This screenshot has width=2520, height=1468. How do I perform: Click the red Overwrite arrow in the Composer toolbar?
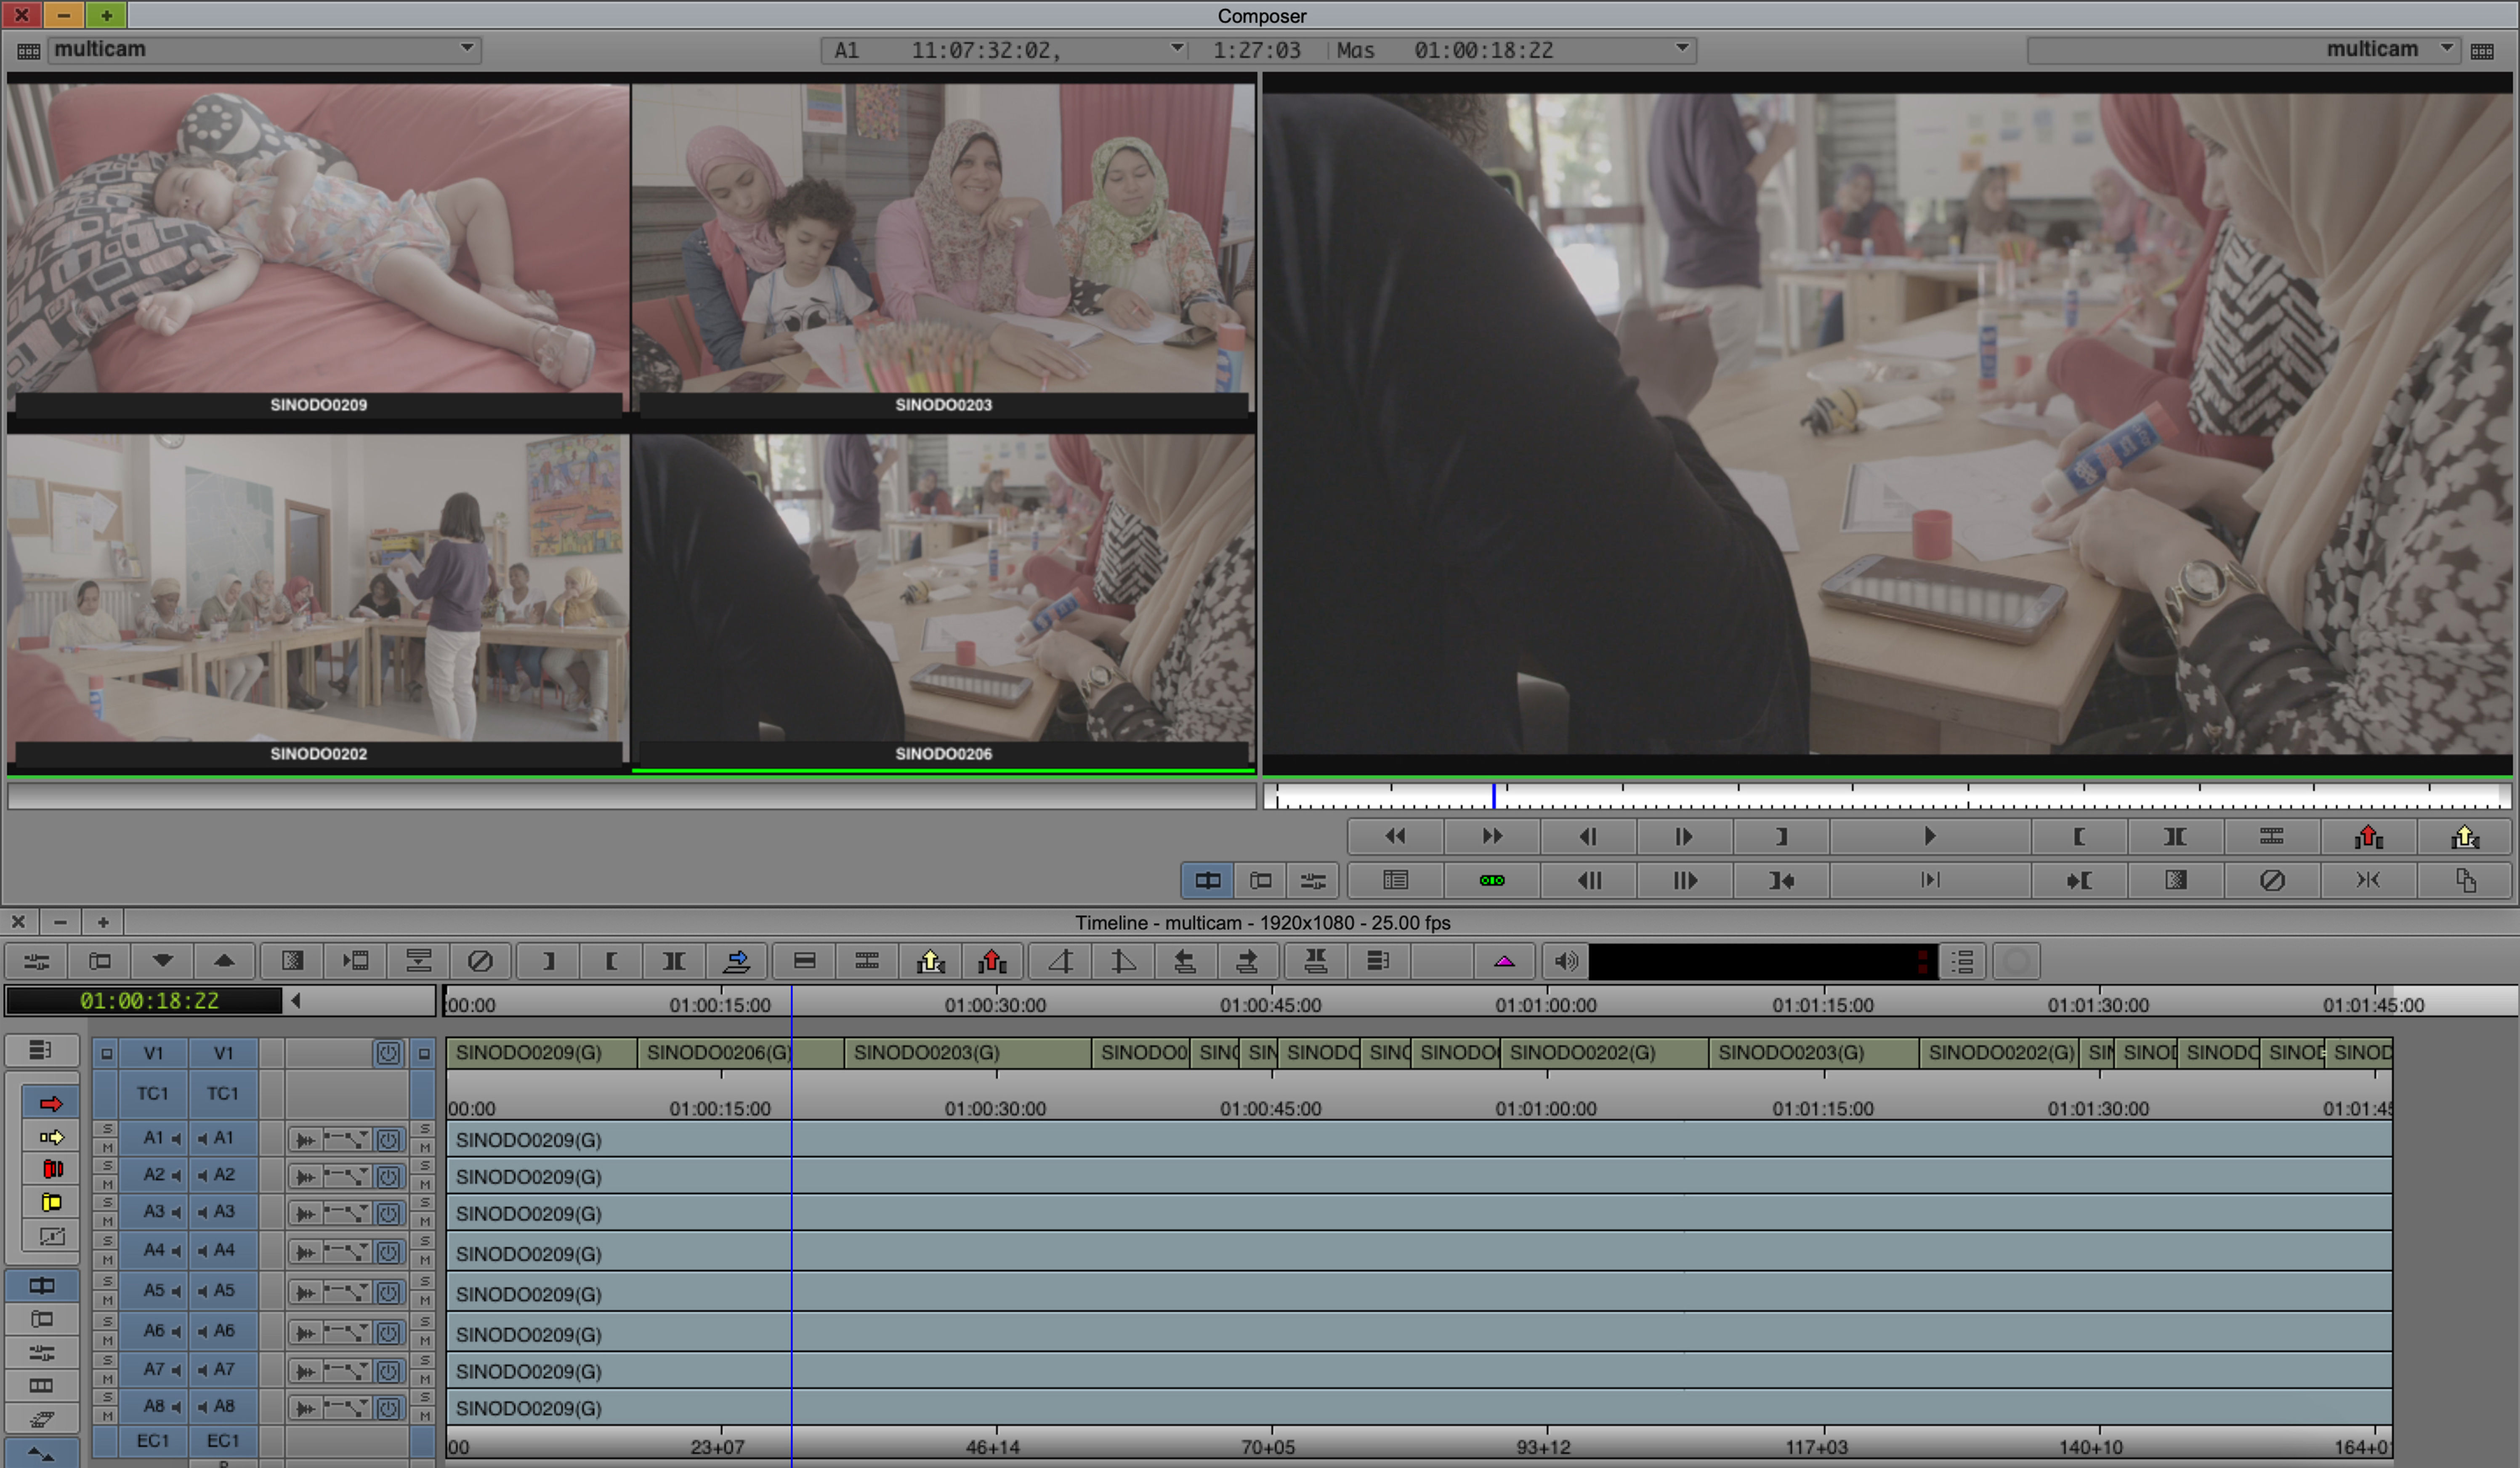pyautogui.click(x=2368, y=836)
